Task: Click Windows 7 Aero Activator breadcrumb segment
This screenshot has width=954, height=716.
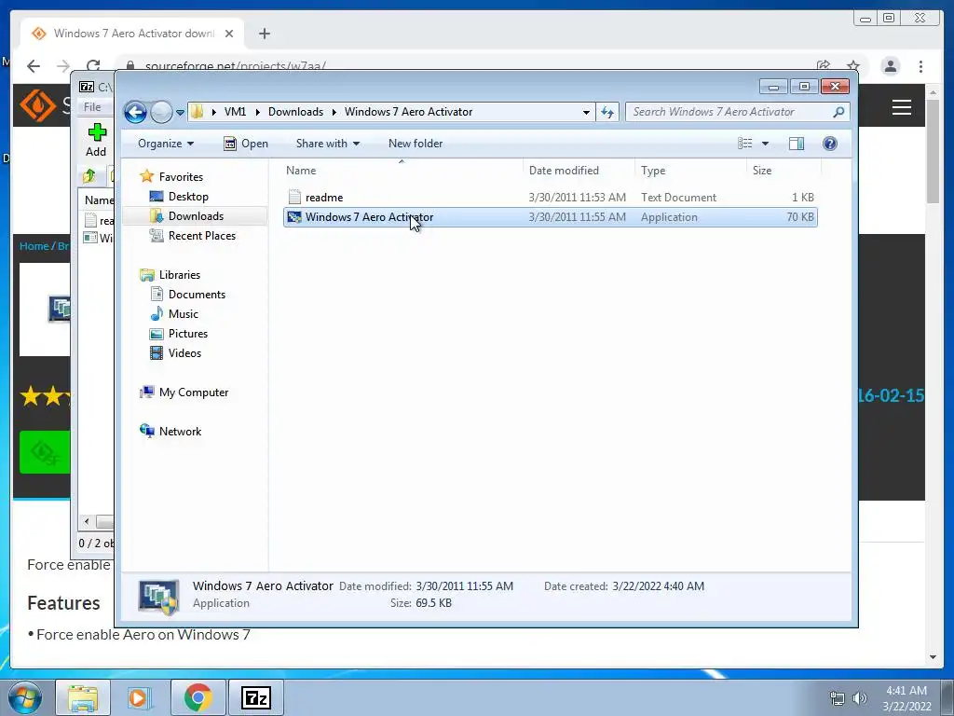Action: [408, 112]
